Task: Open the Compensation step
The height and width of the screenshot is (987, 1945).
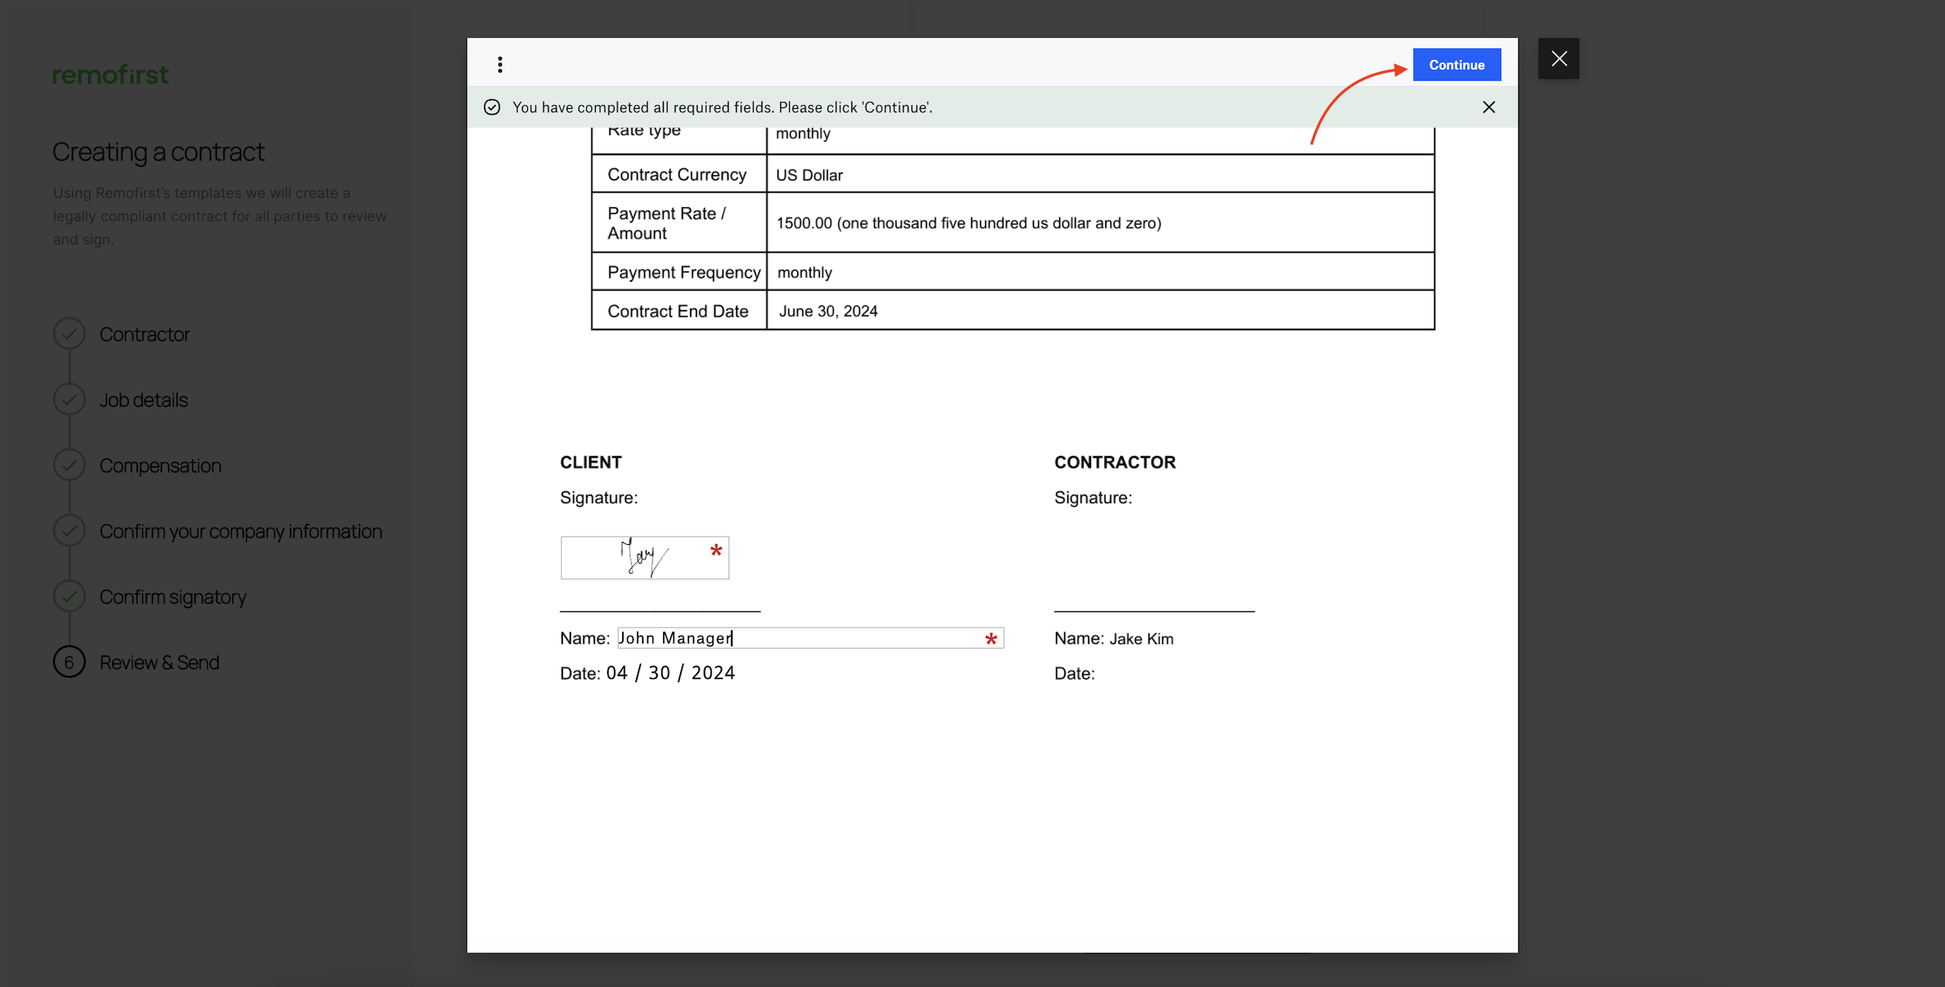Action: (160, 466)
